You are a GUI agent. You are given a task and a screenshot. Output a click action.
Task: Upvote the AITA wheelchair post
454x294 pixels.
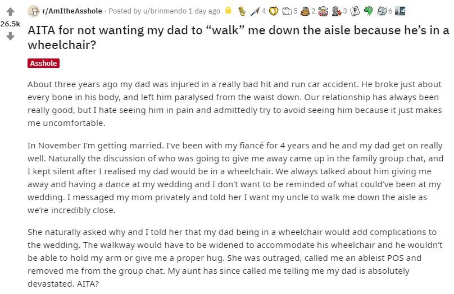(11, 12)
